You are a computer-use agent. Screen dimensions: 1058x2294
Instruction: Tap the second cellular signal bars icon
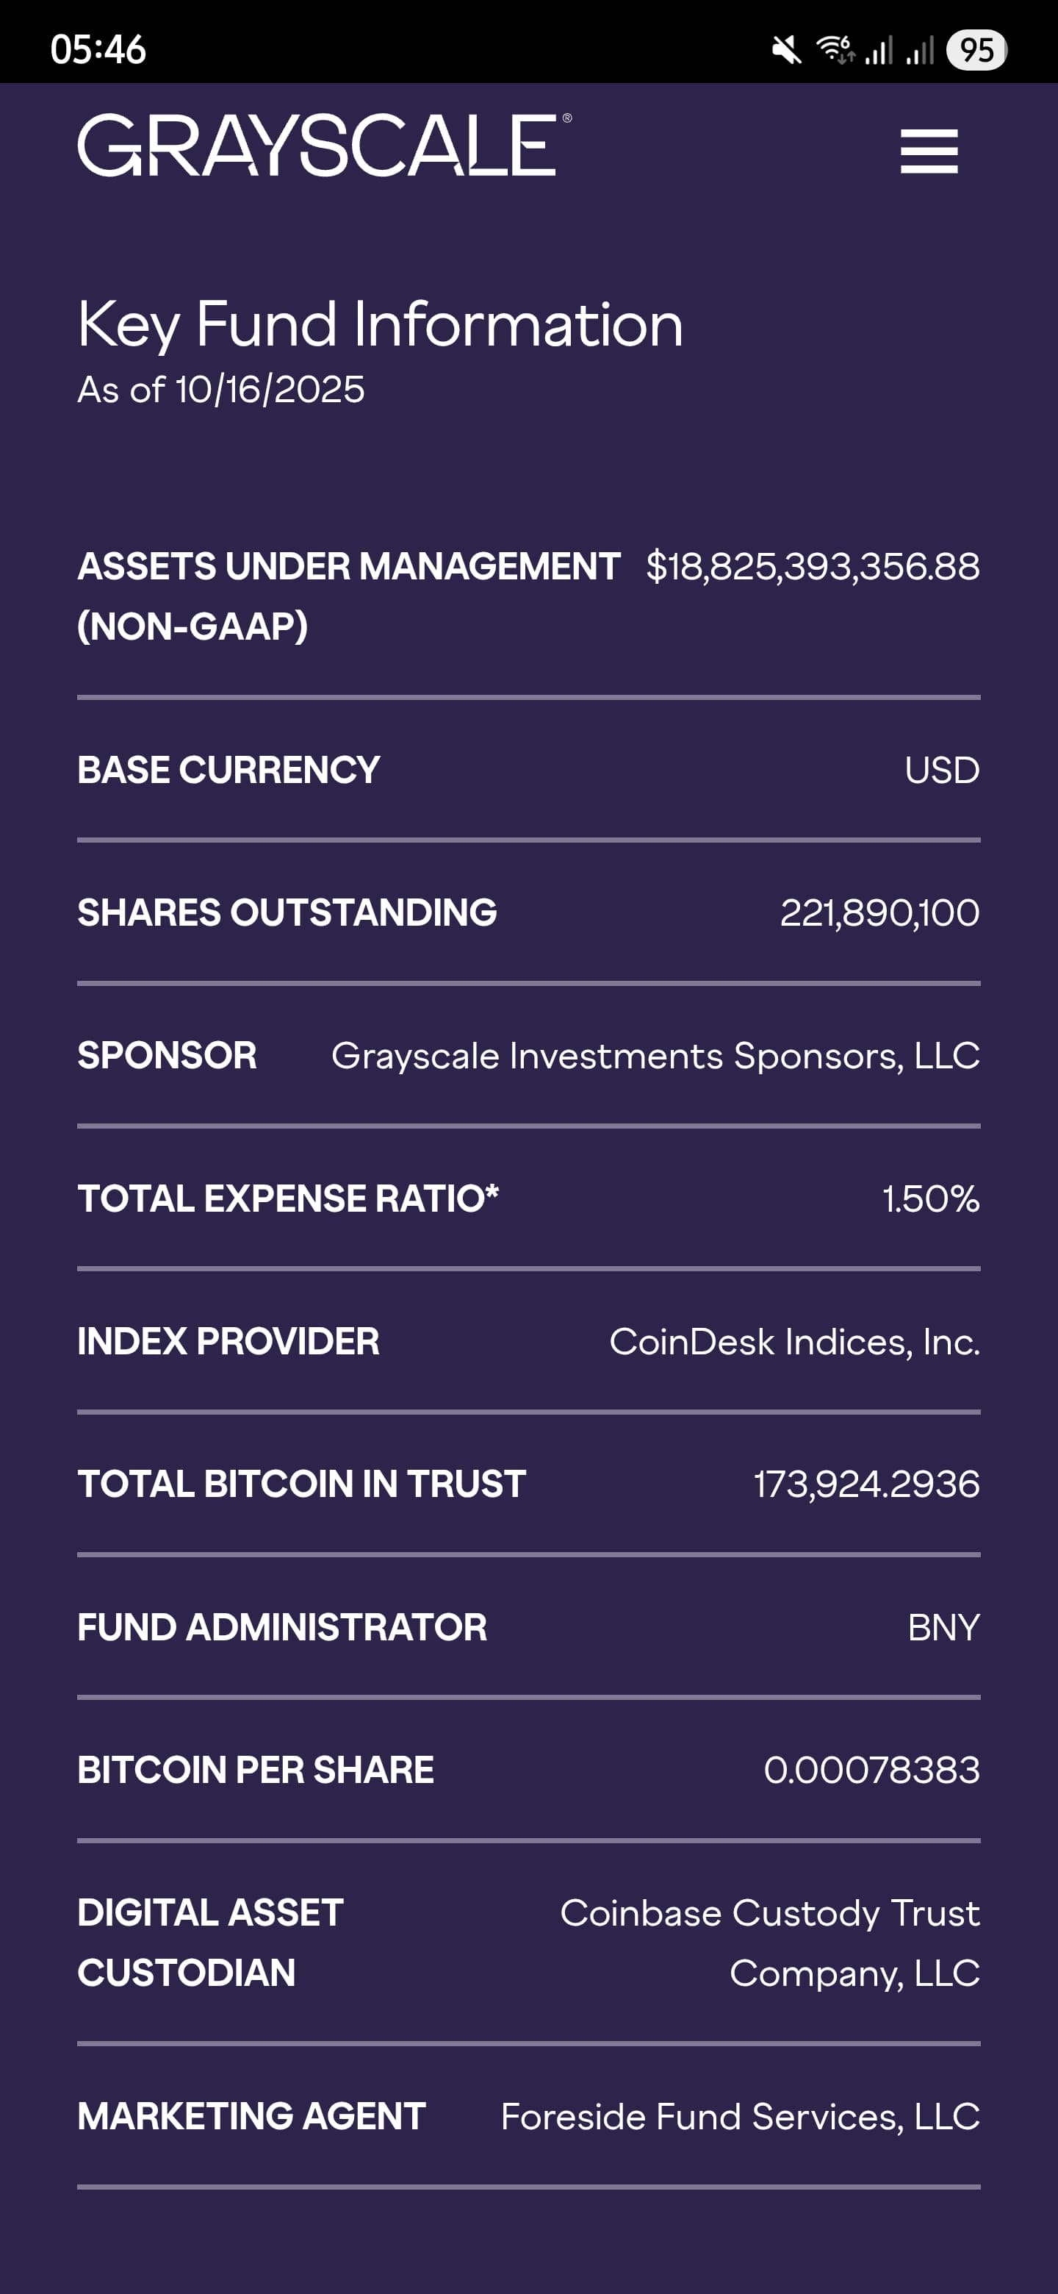tap(920, 51)
